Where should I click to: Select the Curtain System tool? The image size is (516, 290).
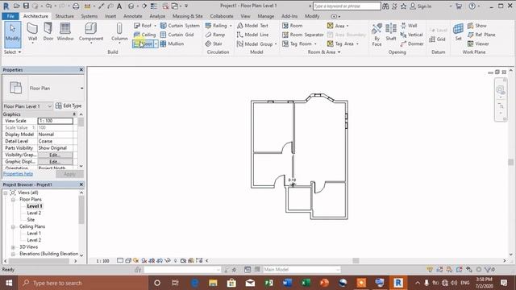180,25
